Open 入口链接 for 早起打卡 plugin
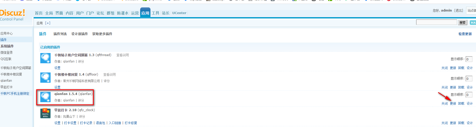This screenshot has width=476, height=127. coord(115,123)
